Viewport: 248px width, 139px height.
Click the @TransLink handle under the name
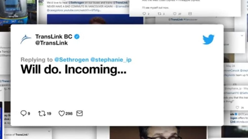pos(52,43)
